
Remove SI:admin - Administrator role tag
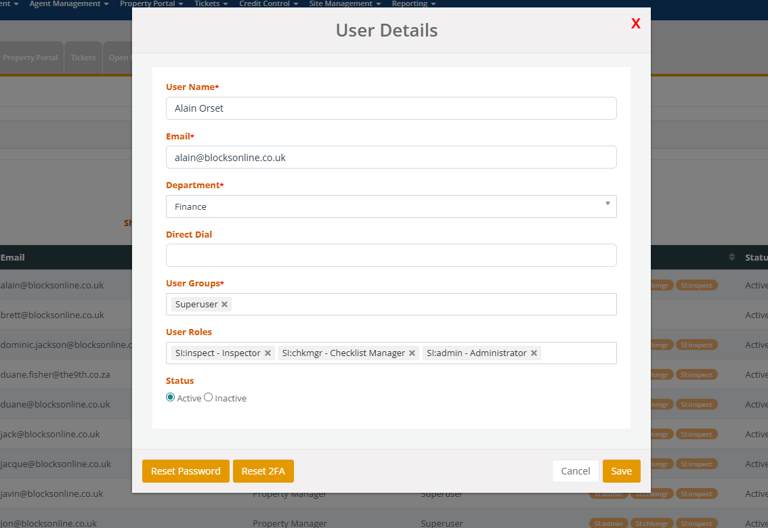534,353
